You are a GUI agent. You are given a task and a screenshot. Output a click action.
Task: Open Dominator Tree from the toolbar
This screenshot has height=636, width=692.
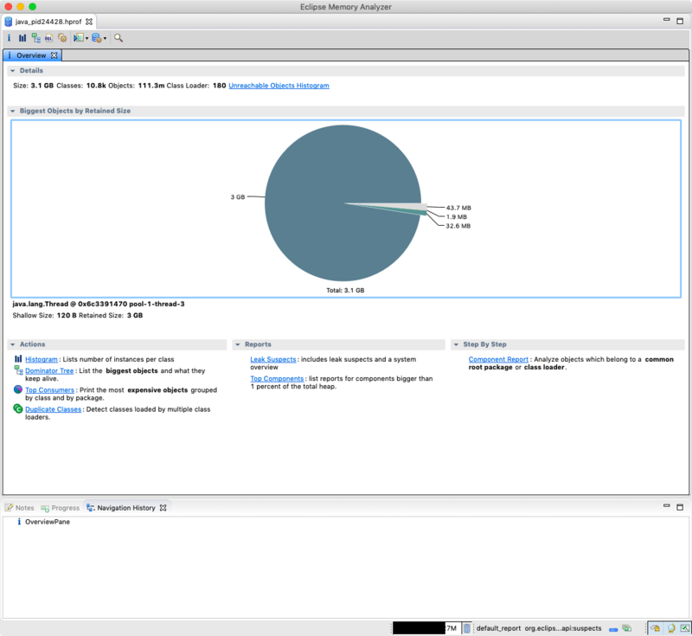35,38
